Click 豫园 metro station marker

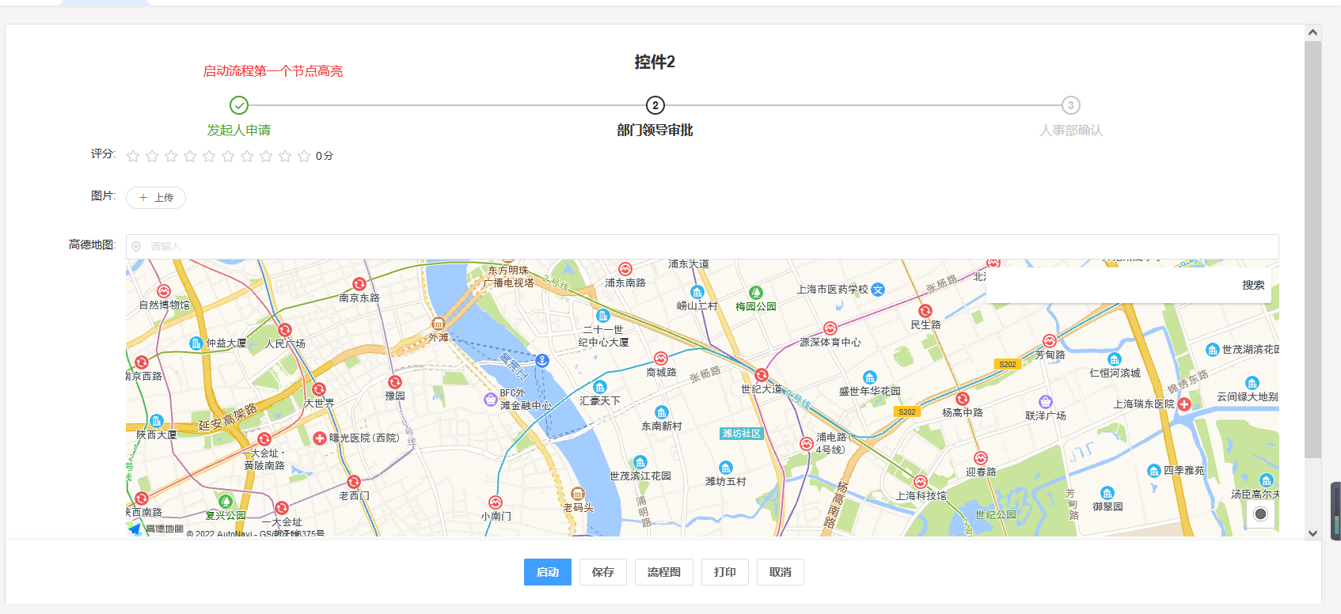click(x=395, y=382)
